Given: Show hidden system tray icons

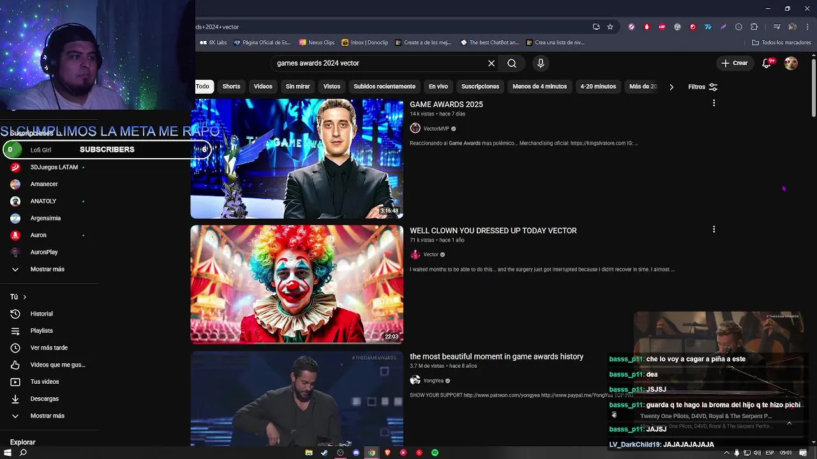Looking at the screenshot, I should [726, 453].
